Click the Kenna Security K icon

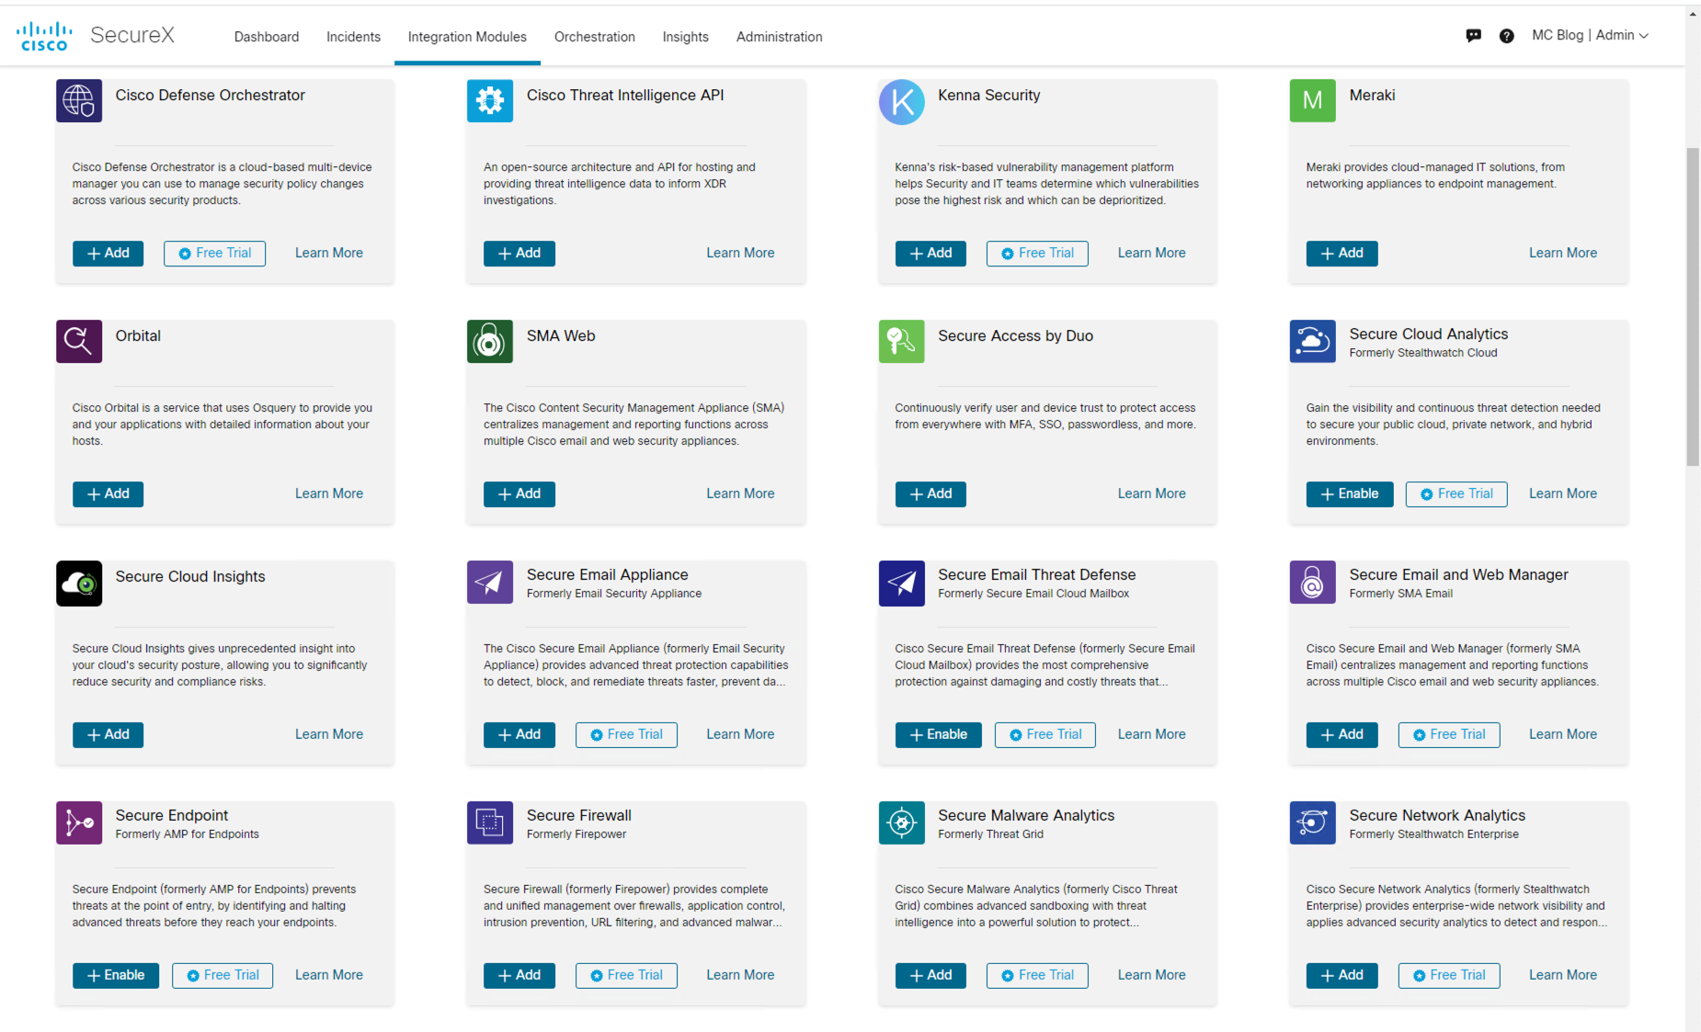[901, 102]
